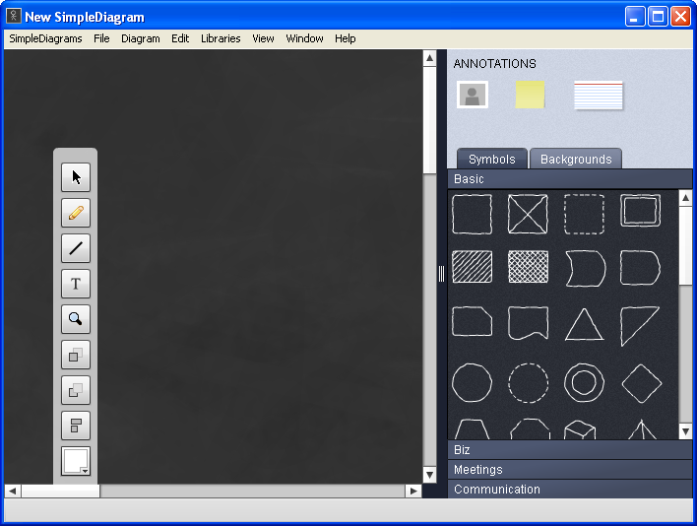Choose the double-bordered rectangle symbol
The image size is (697, 526).
[640, 211]
